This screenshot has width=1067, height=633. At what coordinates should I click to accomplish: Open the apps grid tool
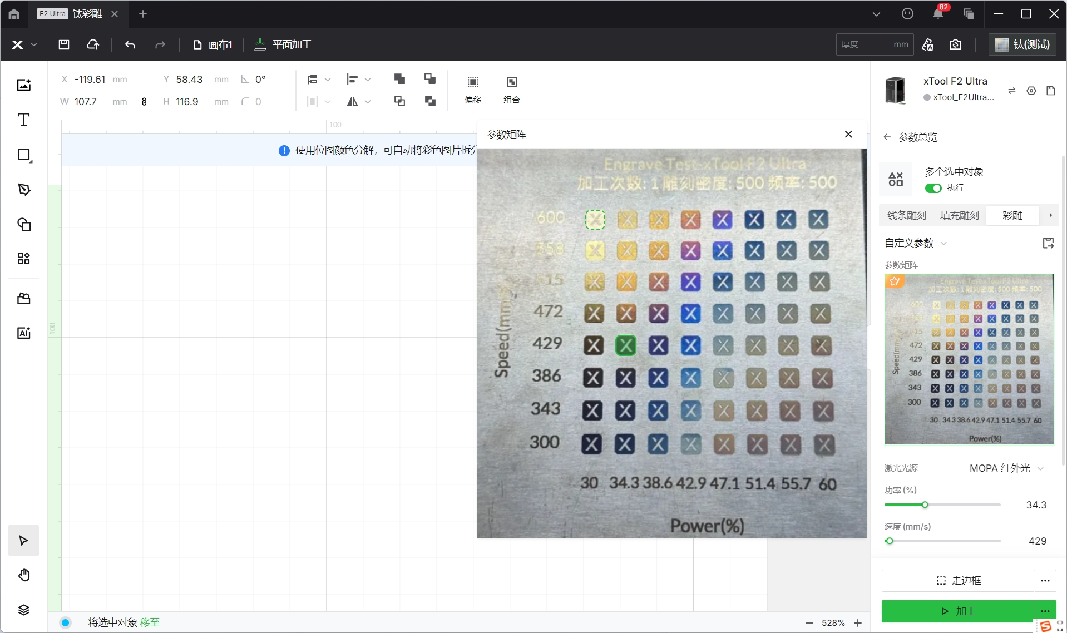coord(23,259)
